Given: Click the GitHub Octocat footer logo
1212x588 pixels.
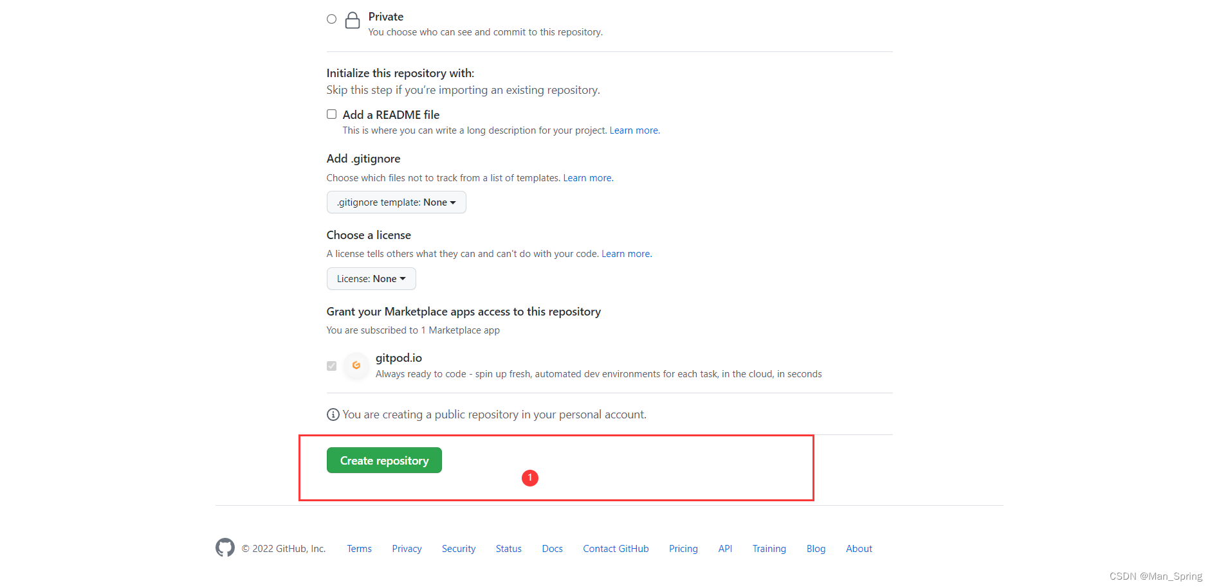Looking at the screenshot, I should pos(225,548).
